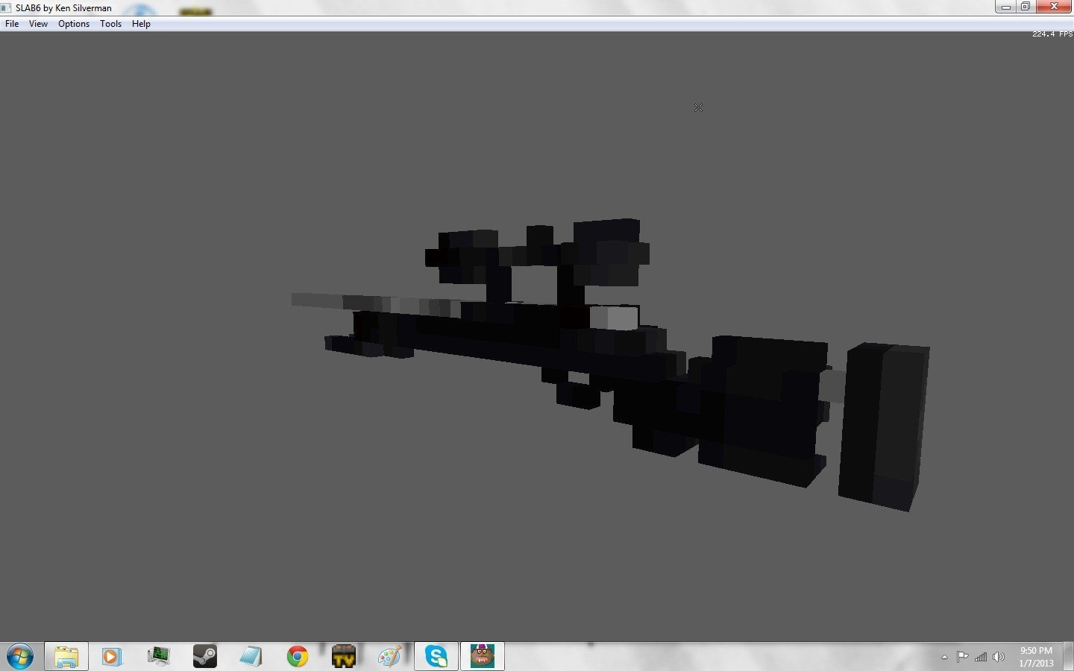Open the Help menu

pyautogui.click(x=141, y=24)
